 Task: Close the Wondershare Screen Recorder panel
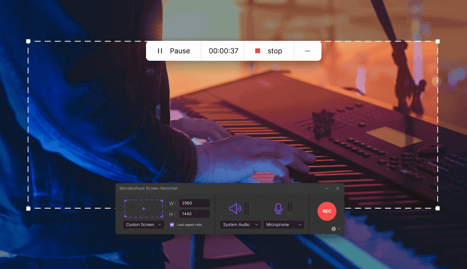pos(337,188)
